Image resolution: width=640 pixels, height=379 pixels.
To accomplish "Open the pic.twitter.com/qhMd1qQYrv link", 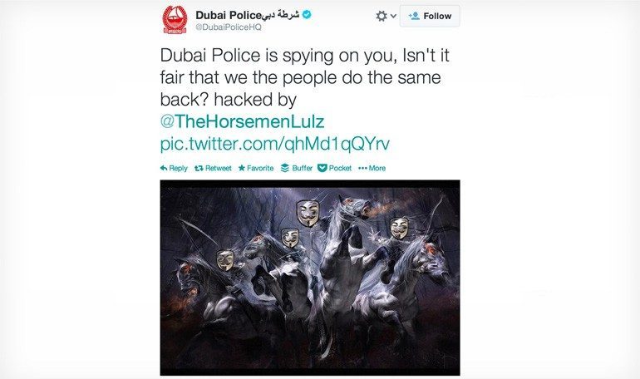I will point(274,144).
